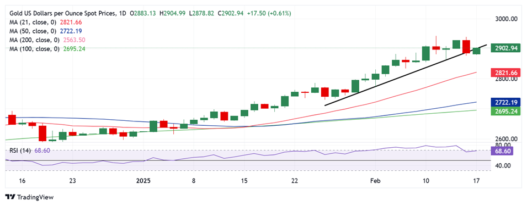The width and height of the screenshot is (527, 206).
Task: Click the last green candlestick on Feb 17
Action: (x=477, y=51)
